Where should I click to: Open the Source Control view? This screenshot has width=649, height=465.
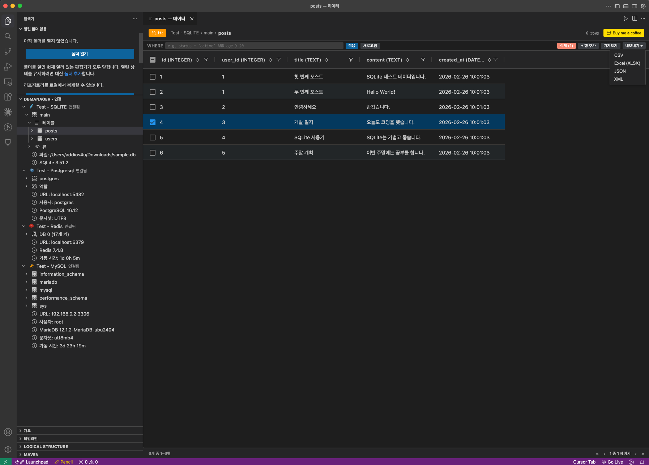(x=8, y=51)
